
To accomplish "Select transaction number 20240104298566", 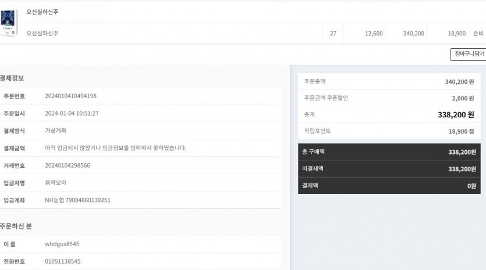I will tap(68, 165).
